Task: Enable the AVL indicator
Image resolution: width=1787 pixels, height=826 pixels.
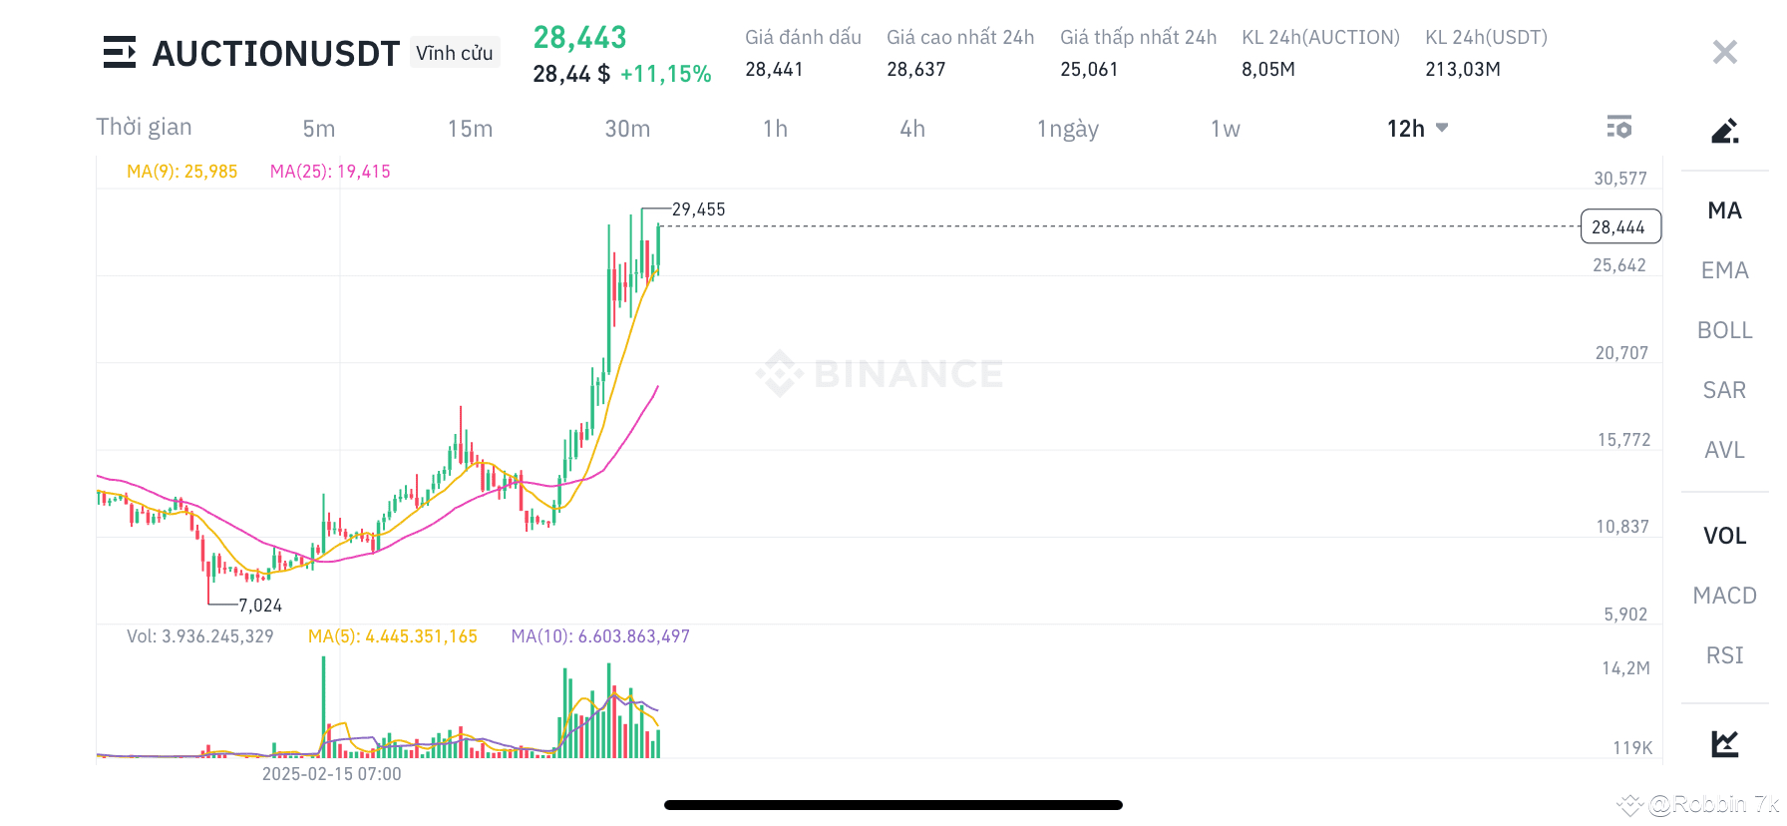Action: pos(1724,450)
